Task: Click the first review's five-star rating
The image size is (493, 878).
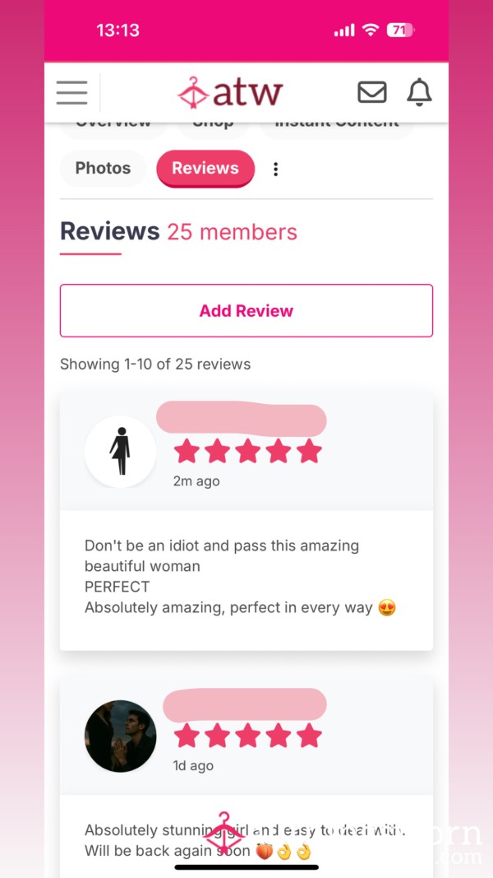Action: (247, 451)
